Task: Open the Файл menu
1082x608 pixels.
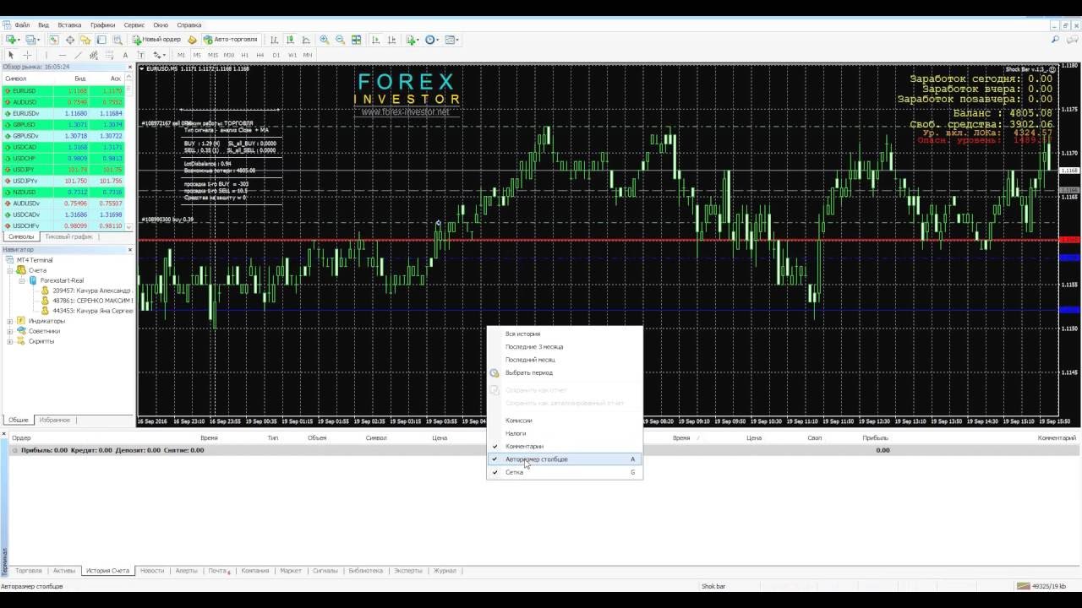Action: [22, 25]
